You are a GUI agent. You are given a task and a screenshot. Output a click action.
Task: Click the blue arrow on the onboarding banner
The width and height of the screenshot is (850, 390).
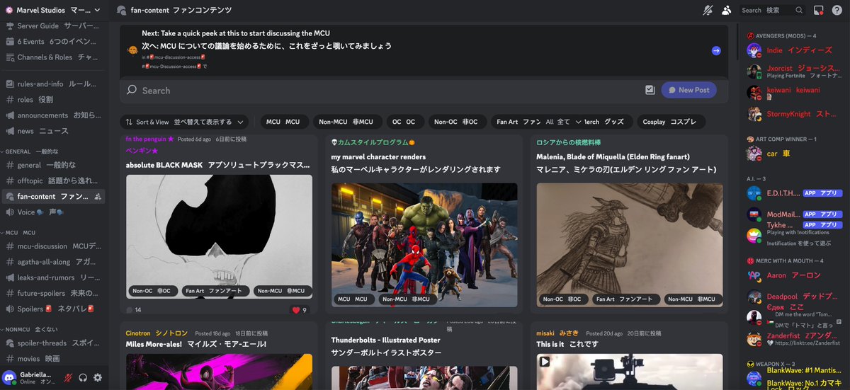tap(716, 50)
